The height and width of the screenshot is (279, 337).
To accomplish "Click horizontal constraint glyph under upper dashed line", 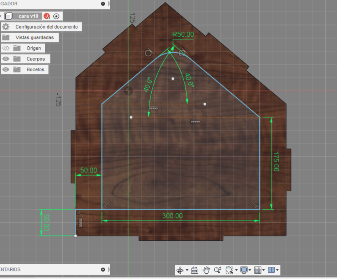I will pyautogui.click(x=153, y=108).
